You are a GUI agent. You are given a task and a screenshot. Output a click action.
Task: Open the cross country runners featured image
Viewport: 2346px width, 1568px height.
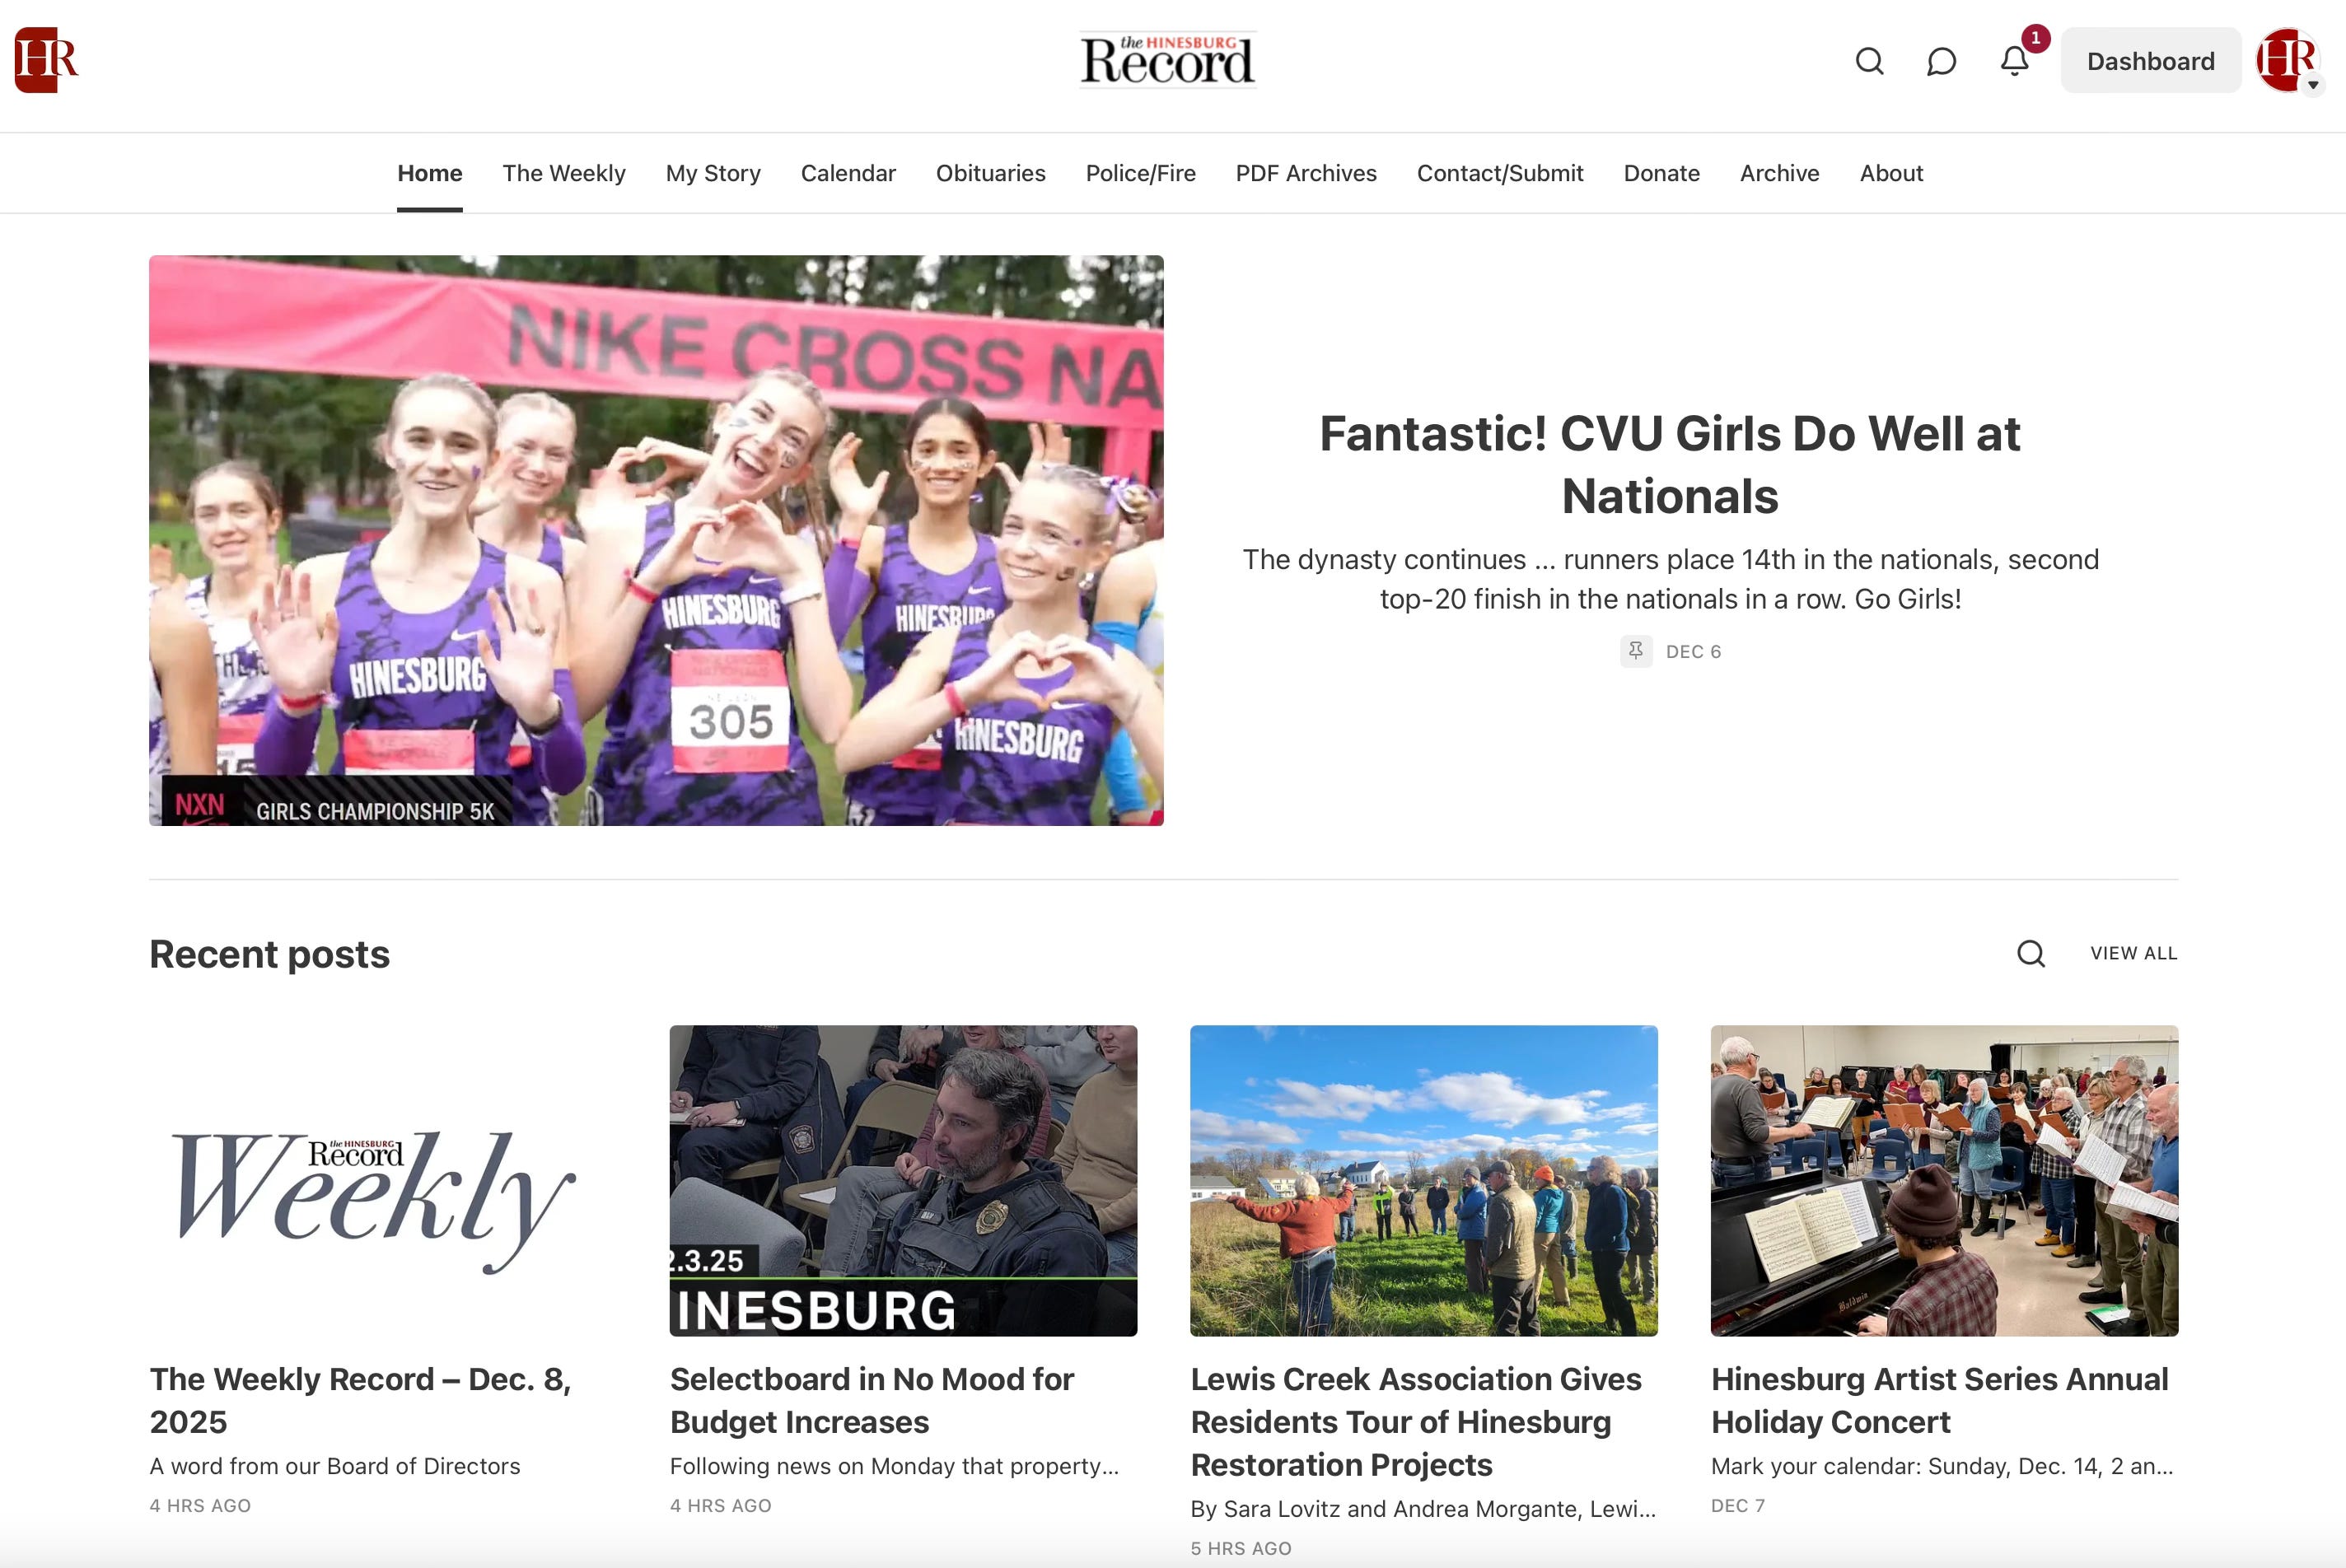656,540
